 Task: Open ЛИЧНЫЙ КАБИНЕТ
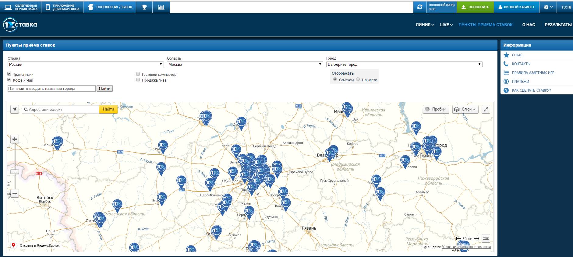(x=516, y=7)
